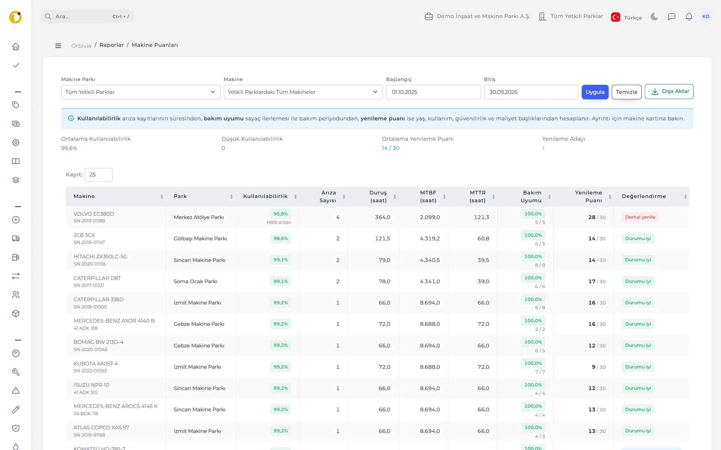Viewport: 721px width, 450px height.
Task: Click the Orbivia breadcrumb
Action: (x=81, y=46)
